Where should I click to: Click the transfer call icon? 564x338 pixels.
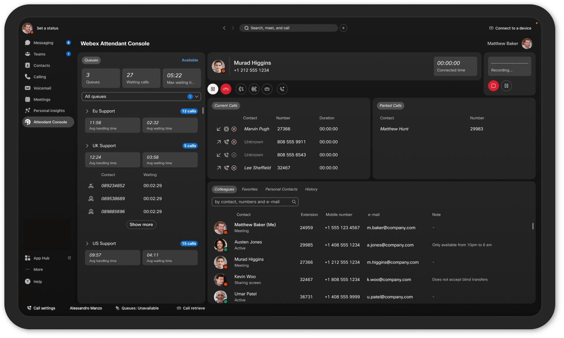point(241,89)
